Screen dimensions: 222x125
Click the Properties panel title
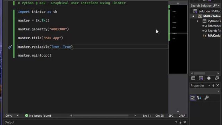pyautogui.click(x=197, y=85)
